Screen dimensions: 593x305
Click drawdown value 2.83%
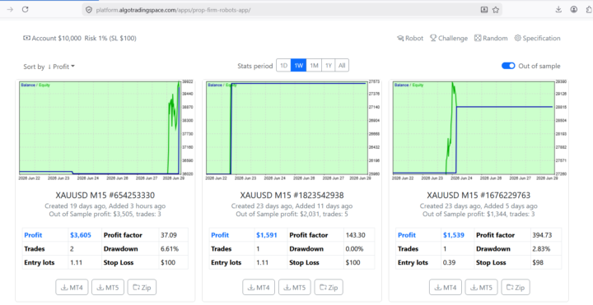point(541,249)
